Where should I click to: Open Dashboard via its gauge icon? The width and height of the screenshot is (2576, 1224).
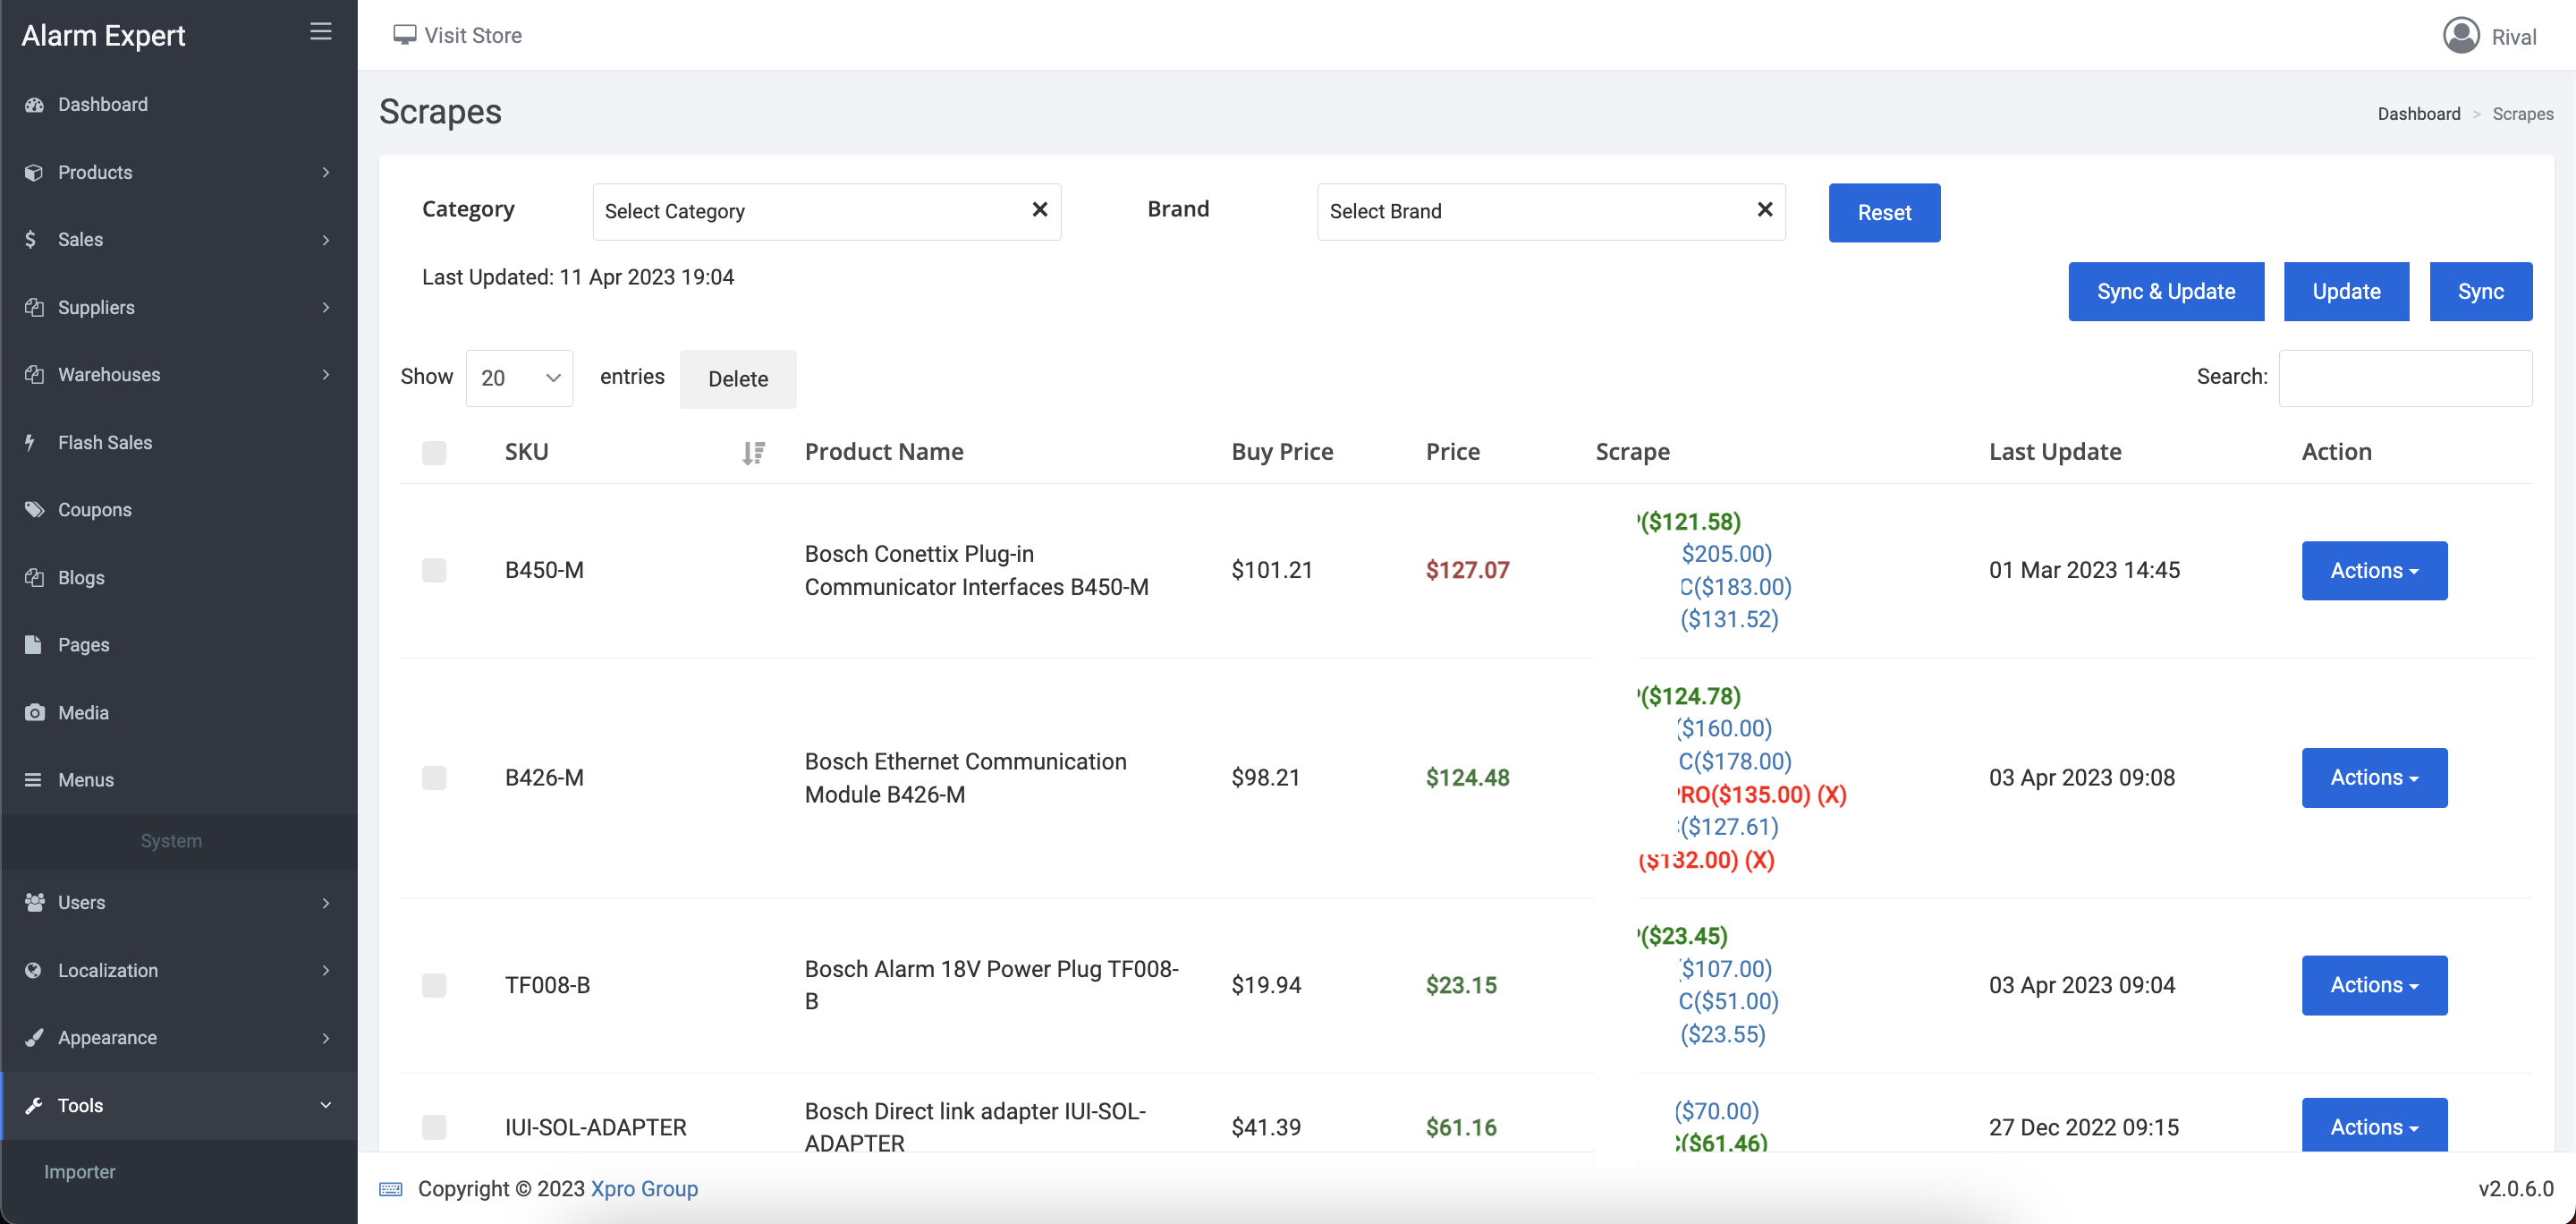click(x=35, y=105)
